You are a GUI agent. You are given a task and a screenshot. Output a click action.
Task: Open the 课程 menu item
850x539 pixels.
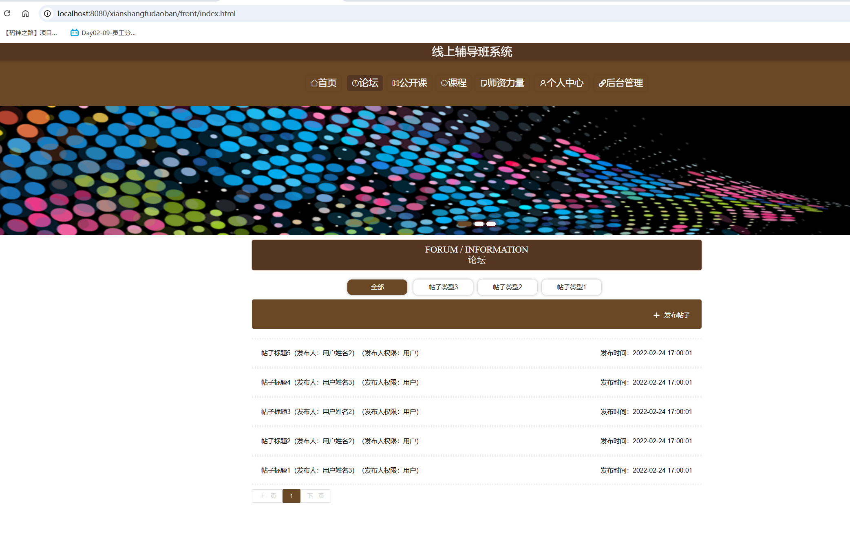[454, 83]
